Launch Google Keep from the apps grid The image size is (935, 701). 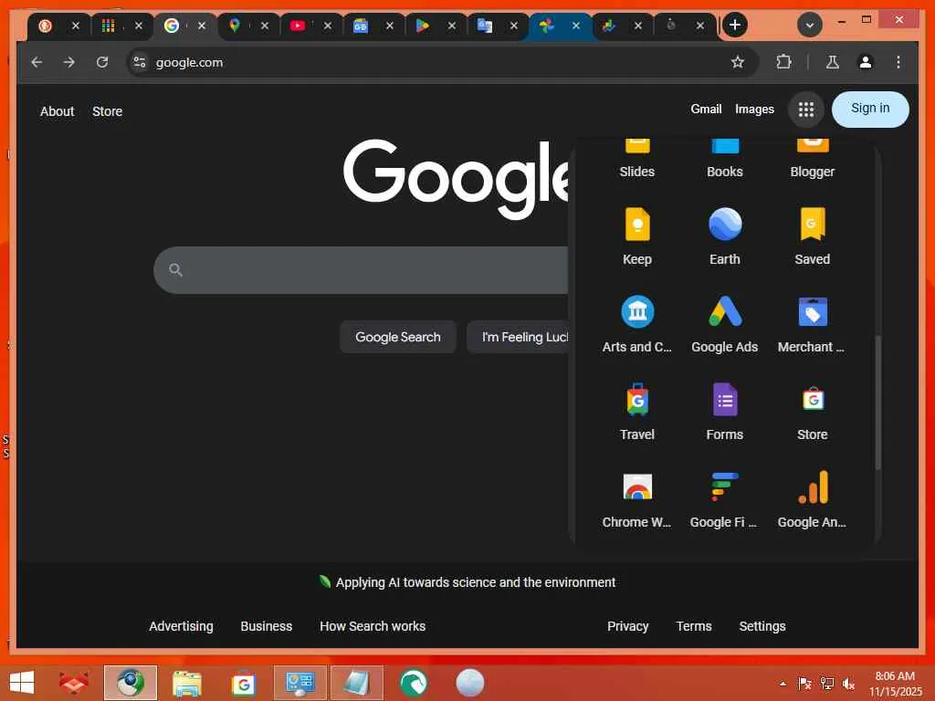point(636,236)
